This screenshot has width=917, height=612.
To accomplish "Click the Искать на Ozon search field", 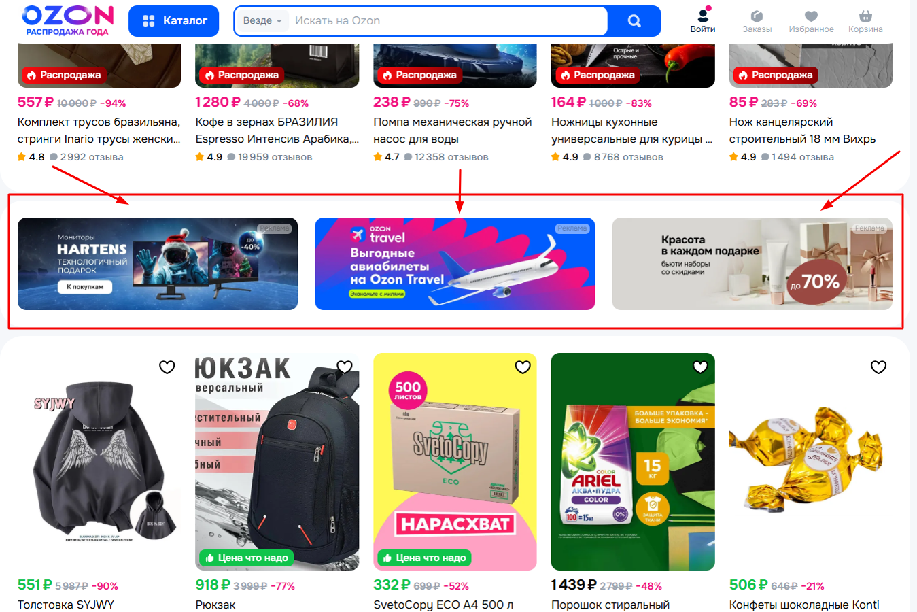I will 449,21.
